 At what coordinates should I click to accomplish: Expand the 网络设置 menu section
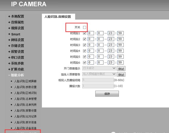[x=17, y=40]
